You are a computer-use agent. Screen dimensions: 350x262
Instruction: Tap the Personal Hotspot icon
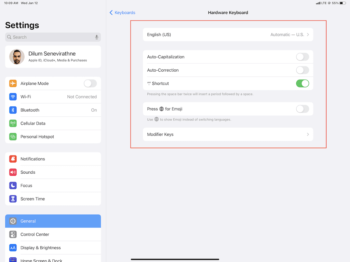13,137
